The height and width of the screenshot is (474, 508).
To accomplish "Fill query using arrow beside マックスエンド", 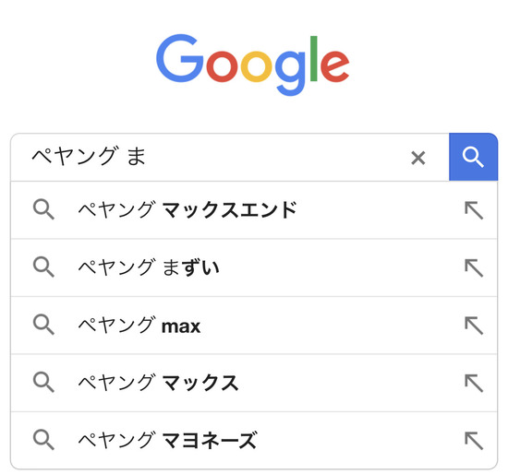I will click(474, 210).
